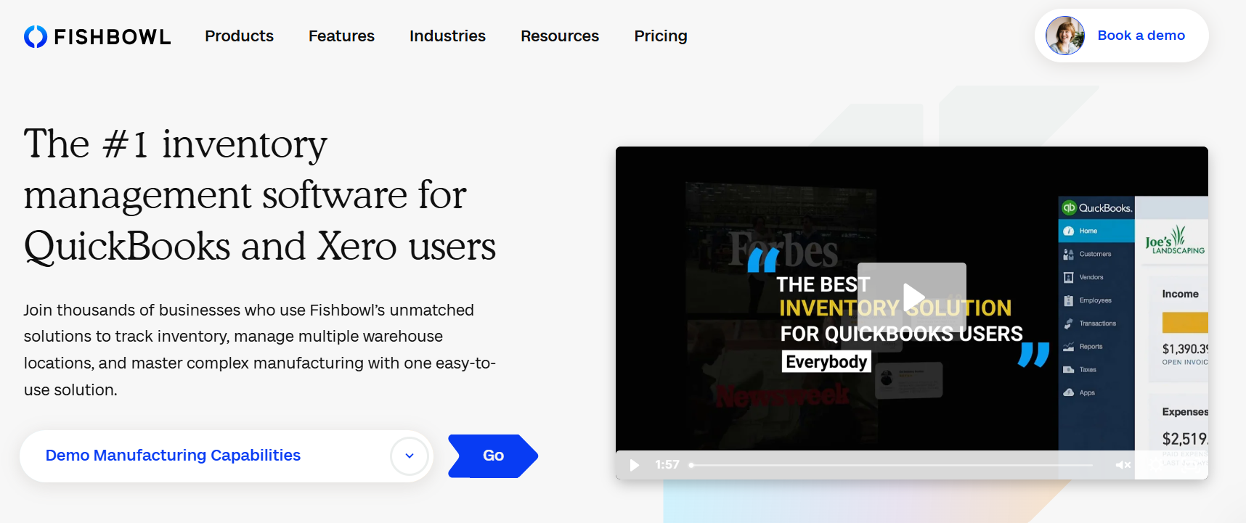The width and height of the screenshot is (1246, 523).
Task: Click the Fishbowl logo icon
Action: coord(36,36)
